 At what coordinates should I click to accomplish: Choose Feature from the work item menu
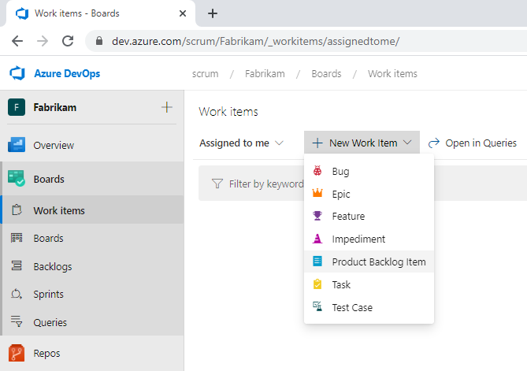coord(369,216)
